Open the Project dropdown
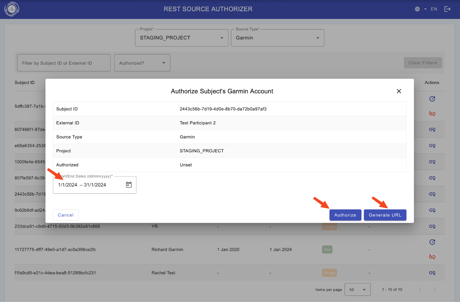The height and width of the screenshot is (302, 460). [x=181, y=38]
